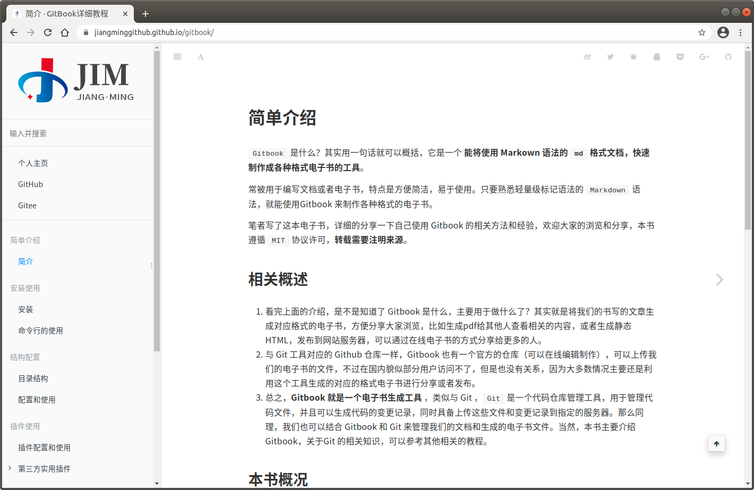Toggle the sidebar with the hamburger icon
Image resolution: width=754 pixels, height=490 pixels.
coord(177,57)
